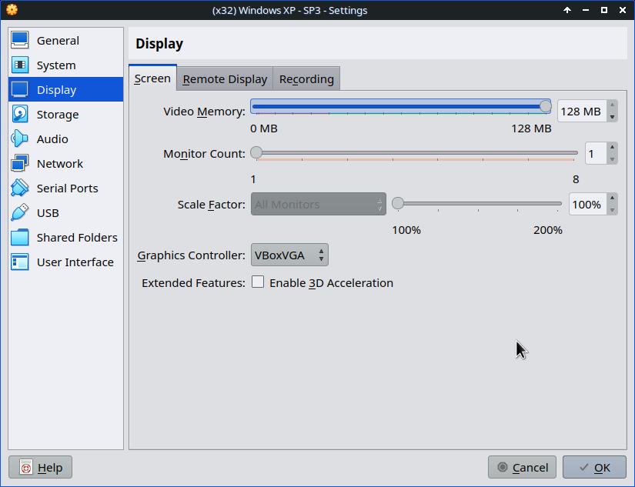This screenshot has width=635, height=487.
Task: Select the Network label in sidebar
Action: (59, 164)
